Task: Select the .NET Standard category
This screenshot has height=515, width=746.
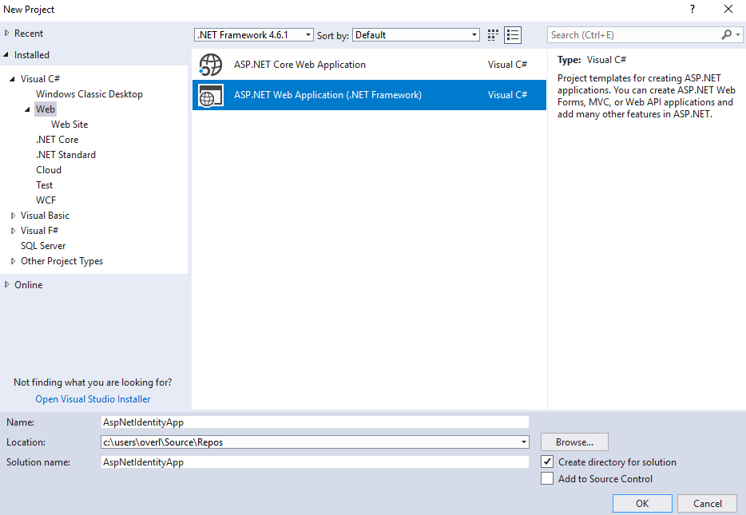Action: tap(65, 155)
